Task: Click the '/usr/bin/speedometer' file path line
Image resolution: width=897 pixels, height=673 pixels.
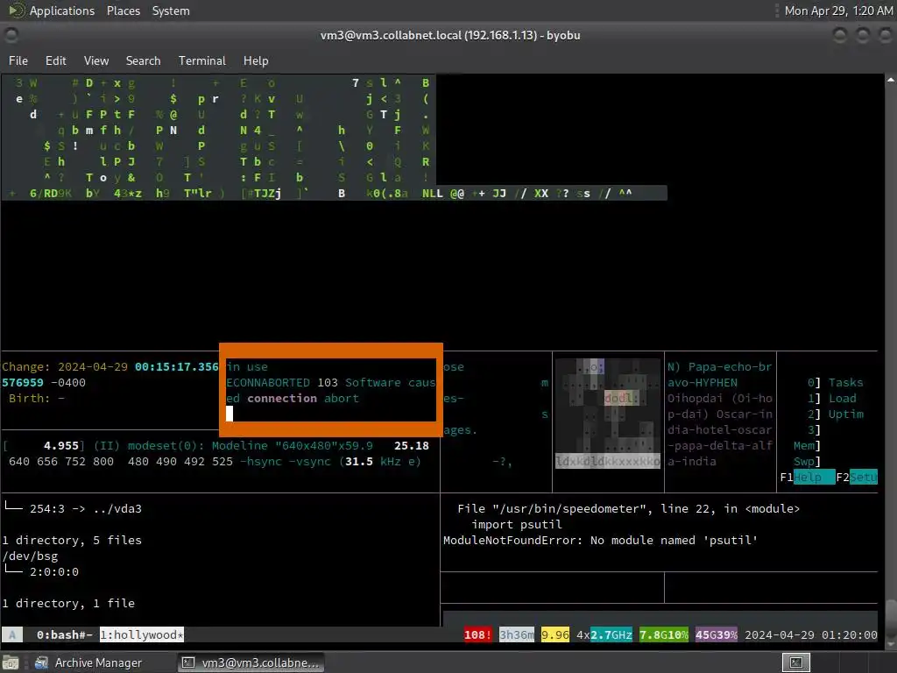Action: (x=628, y=509)
